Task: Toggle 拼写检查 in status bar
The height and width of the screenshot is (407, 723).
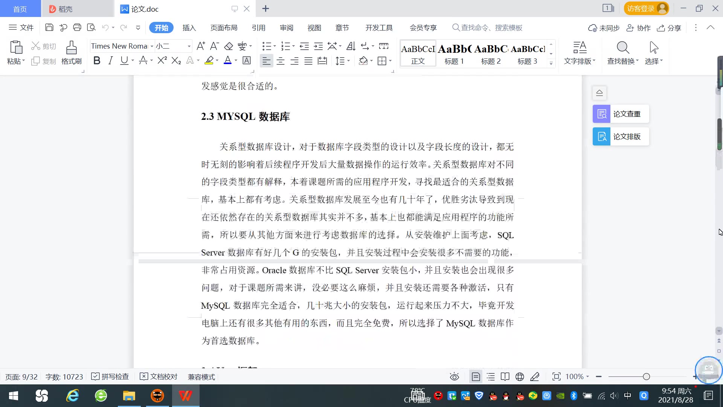Action: (x=110, y=376)
